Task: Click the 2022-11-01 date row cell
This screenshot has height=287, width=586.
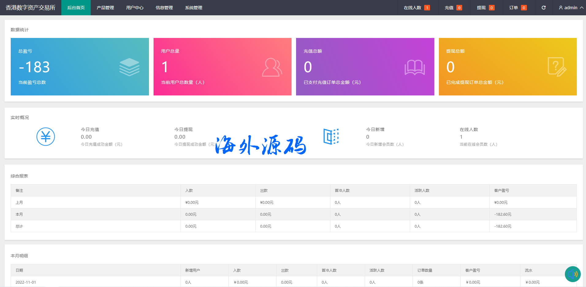Action: point(26,282)
